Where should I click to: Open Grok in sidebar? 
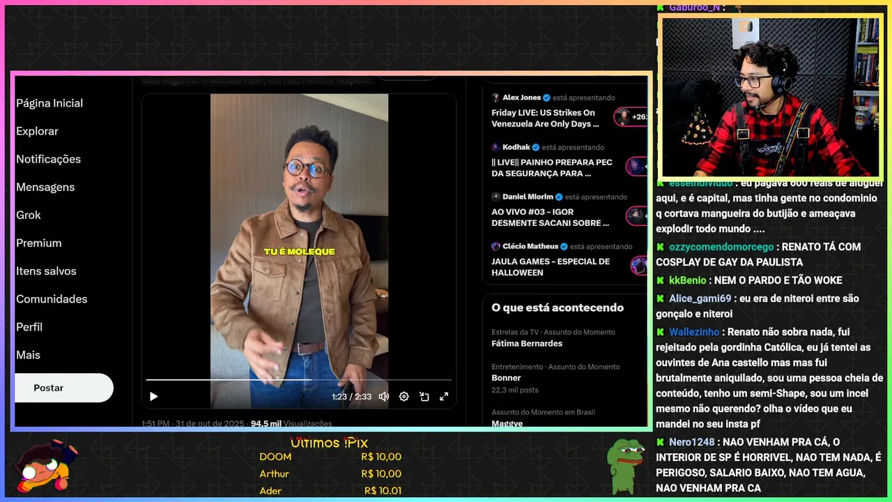click(x=29, y=215)
